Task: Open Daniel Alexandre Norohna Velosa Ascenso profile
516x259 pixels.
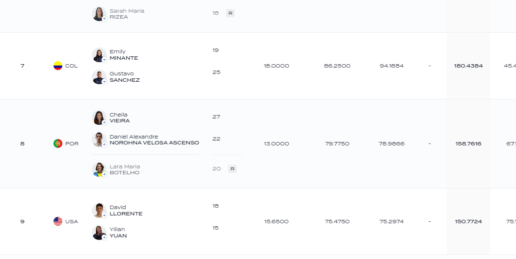Action: point(154,140)
